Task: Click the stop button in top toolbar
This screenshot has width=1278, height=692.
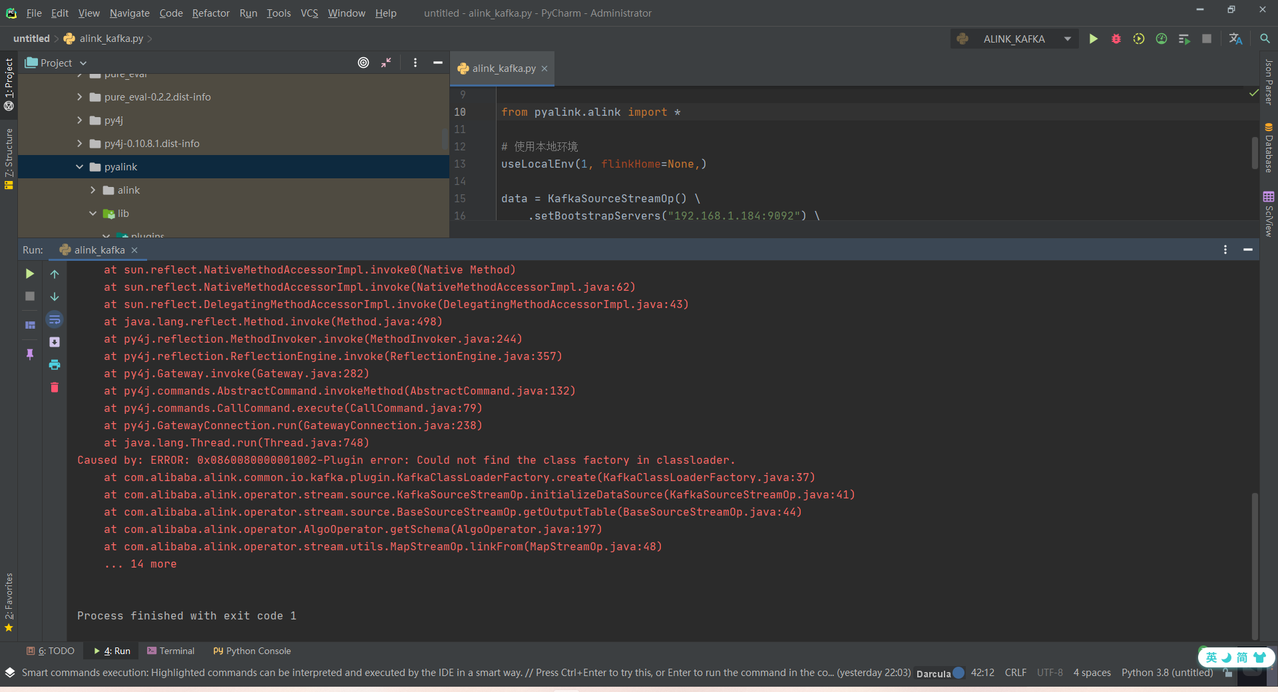Action: click(1207, 39)
